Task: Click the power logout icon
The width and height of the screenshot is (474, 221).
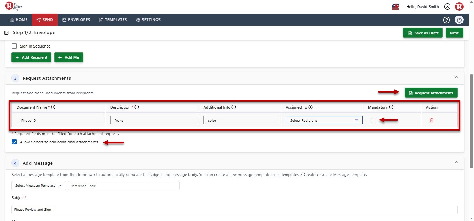Action: click(459, 20)
